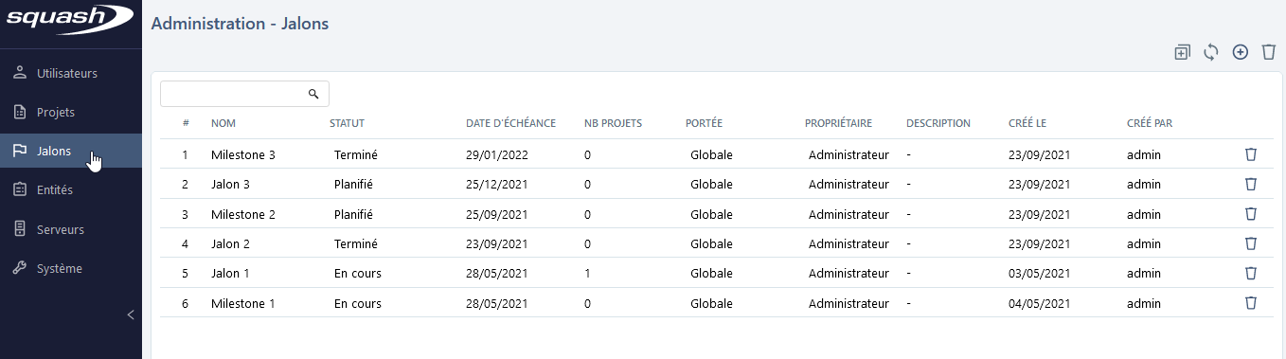This screenshot has height=359, width=1286.
Task: Click the Jalon 3 name cell
Action: pyautogui.click(x=230, y=184)
